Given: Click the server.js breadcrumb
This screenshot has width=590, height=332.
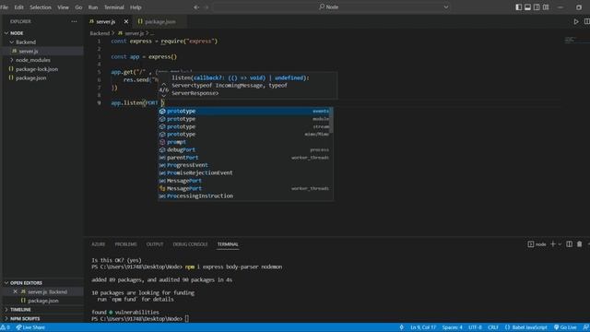Looking at the screenshot, I should [134, 33].
